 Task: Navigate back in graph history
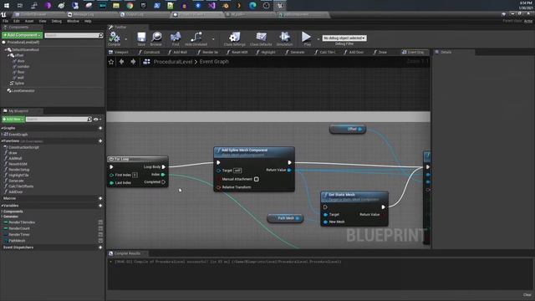click(x=122, y=62)
